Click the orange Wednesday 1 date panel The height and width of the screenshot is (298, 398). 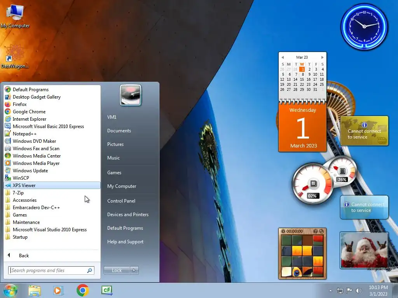[x=302, y=127]
